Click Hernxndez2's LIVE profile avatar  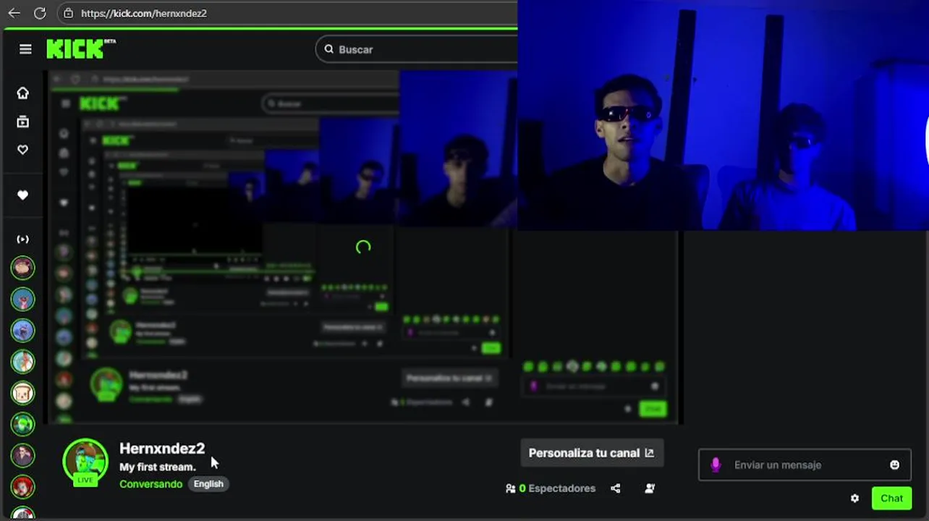85,461
